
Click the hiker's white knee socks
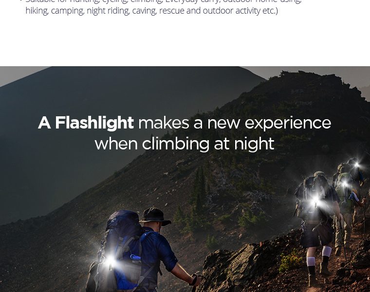[318, 257]
